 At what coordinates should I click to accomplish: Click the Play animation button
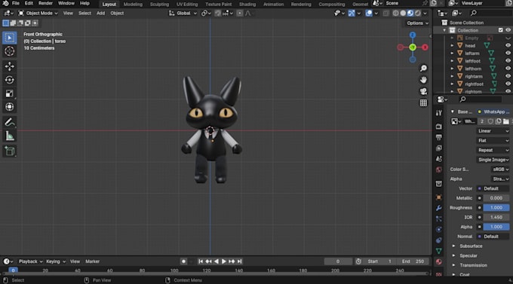pyautogui.click(x=224, y=261)
